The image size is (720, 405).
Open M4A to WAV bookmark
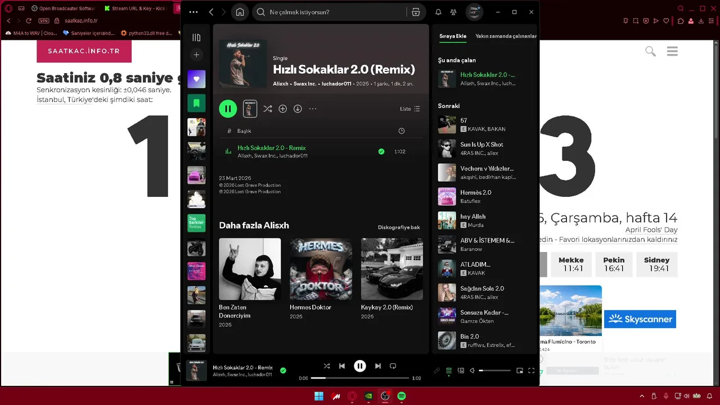pos(31,33)
